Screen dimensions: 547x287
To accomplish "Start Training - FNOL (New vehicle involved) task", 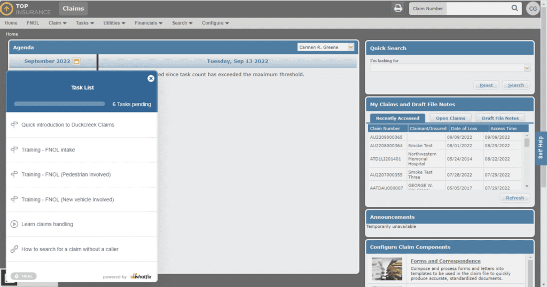I will pyautogui.click(x=82, y=200).
